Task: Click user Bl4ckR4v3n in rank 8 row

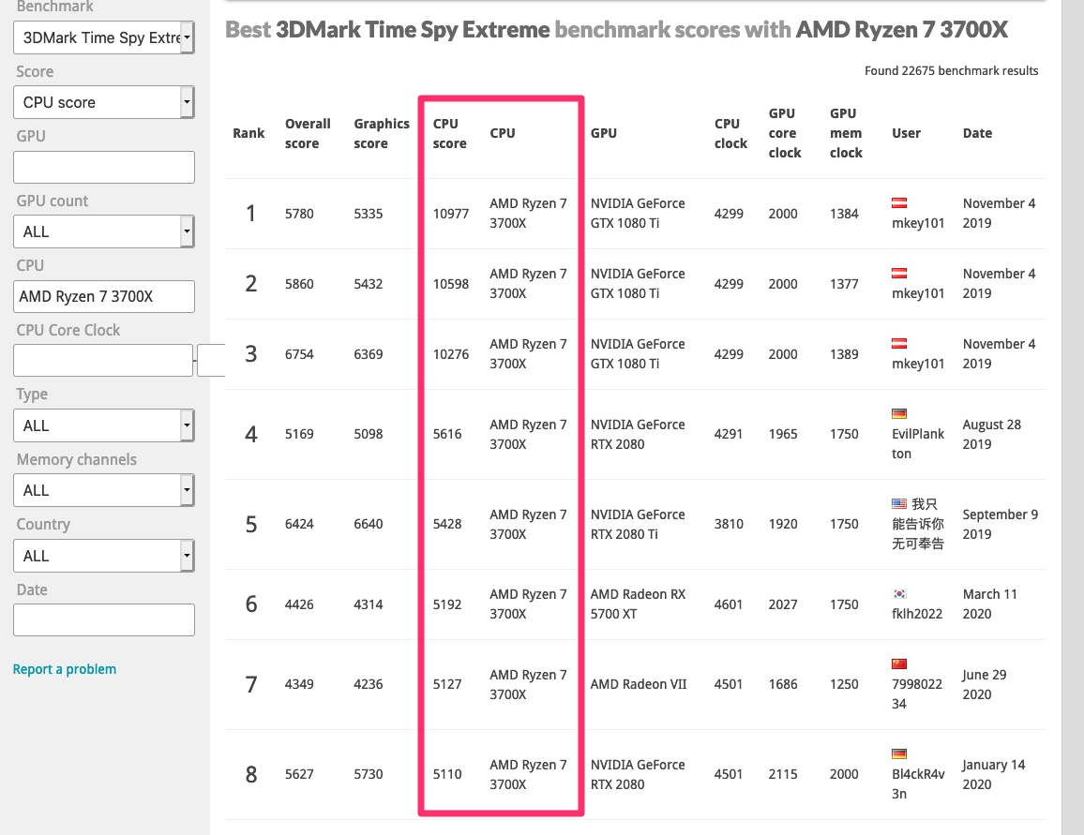Action: pos(918,783)
